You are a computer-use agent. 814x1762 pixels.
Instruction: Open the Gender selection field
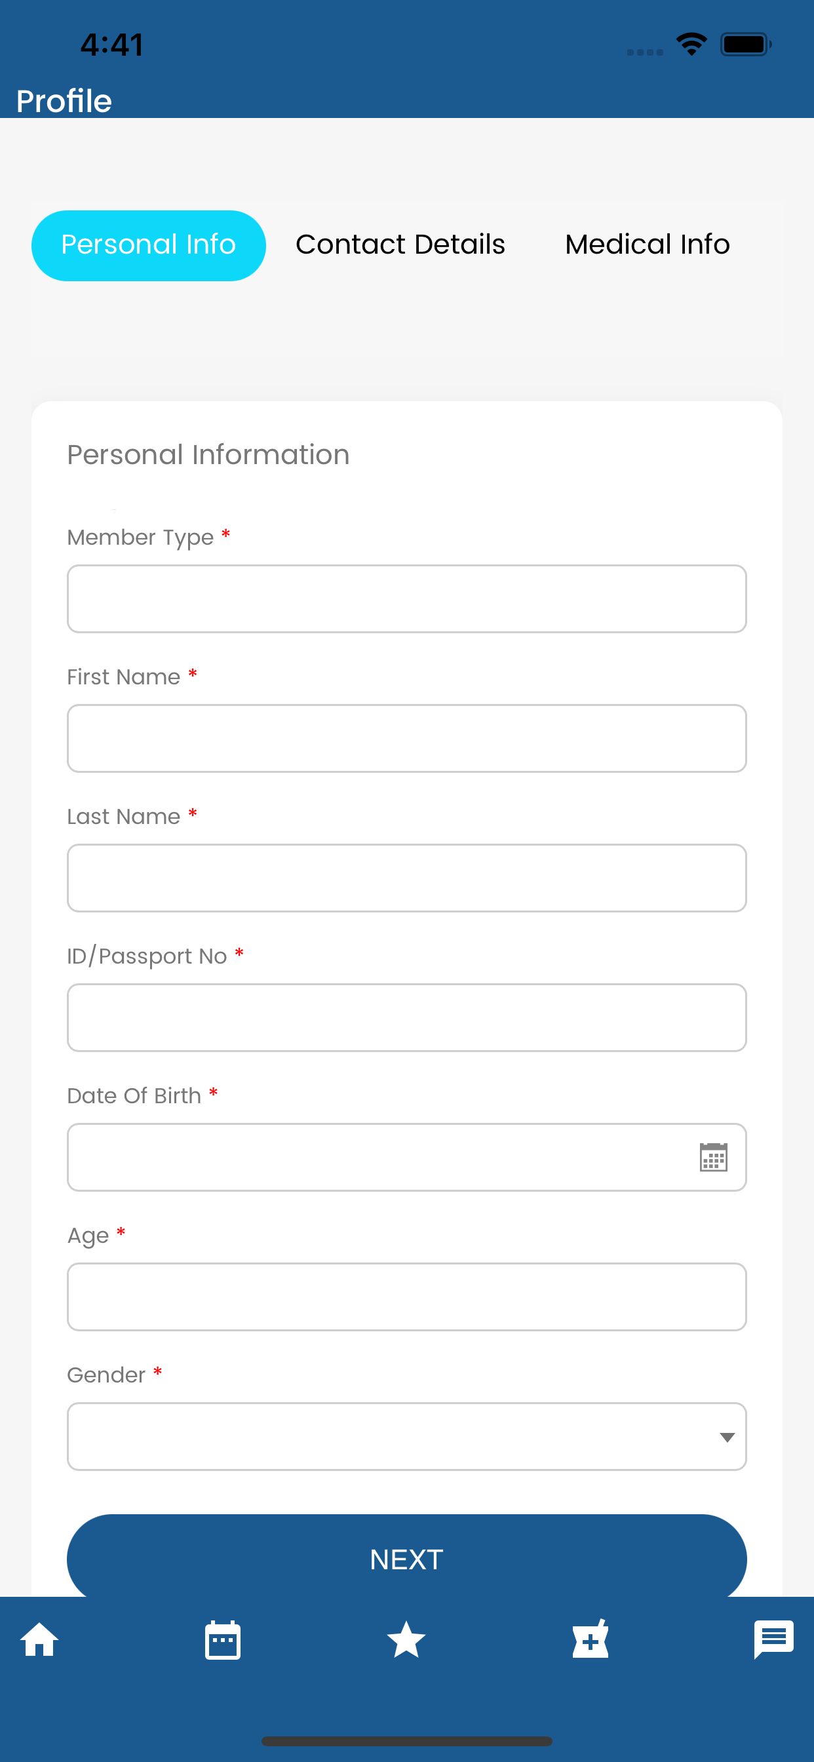[406, 1436]
